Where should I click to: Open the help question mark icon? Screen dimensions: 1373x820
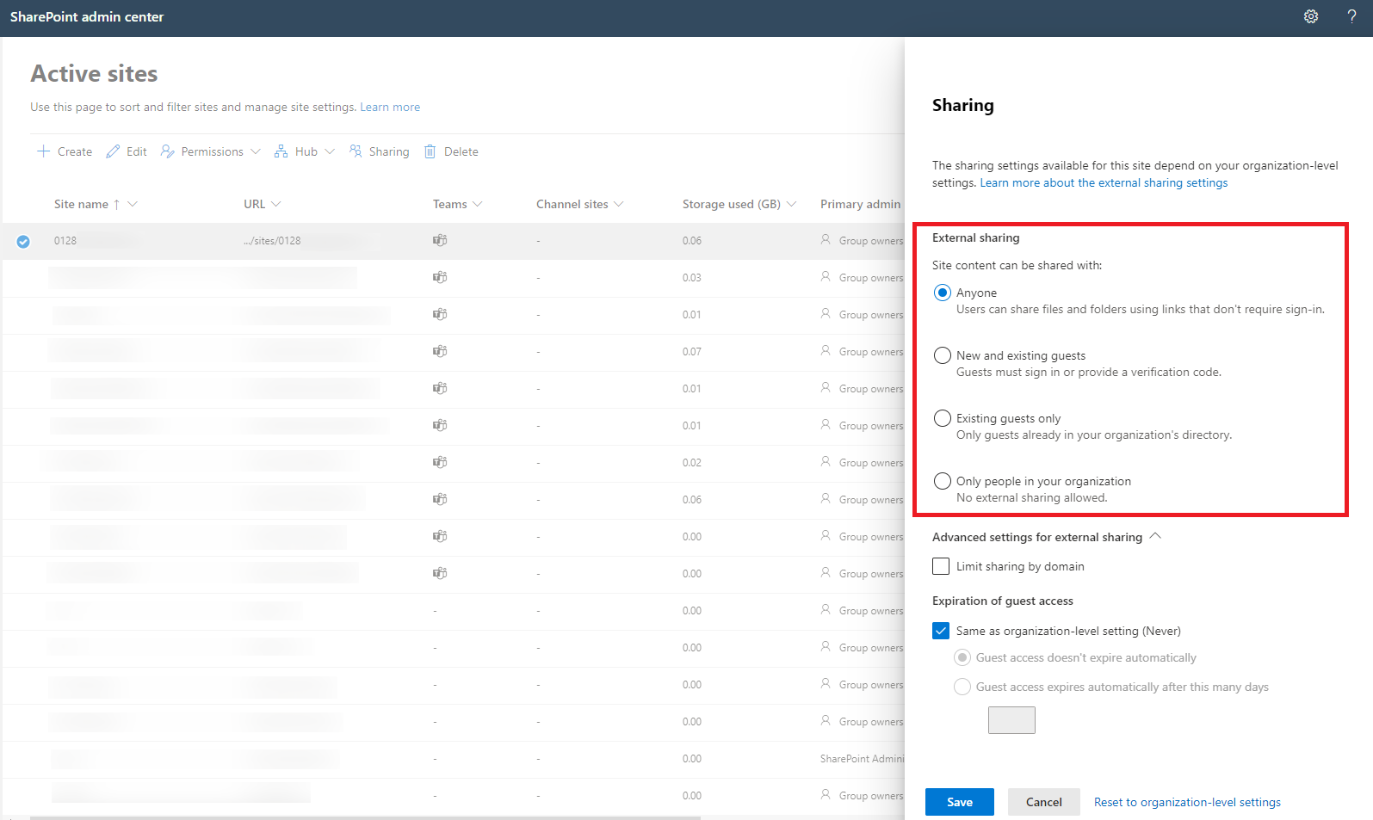pos(1351,16)
